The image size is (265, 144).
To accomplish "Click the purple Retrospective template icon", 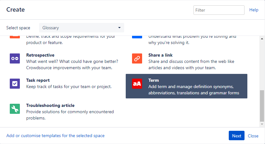I will (x=15, y=58).
